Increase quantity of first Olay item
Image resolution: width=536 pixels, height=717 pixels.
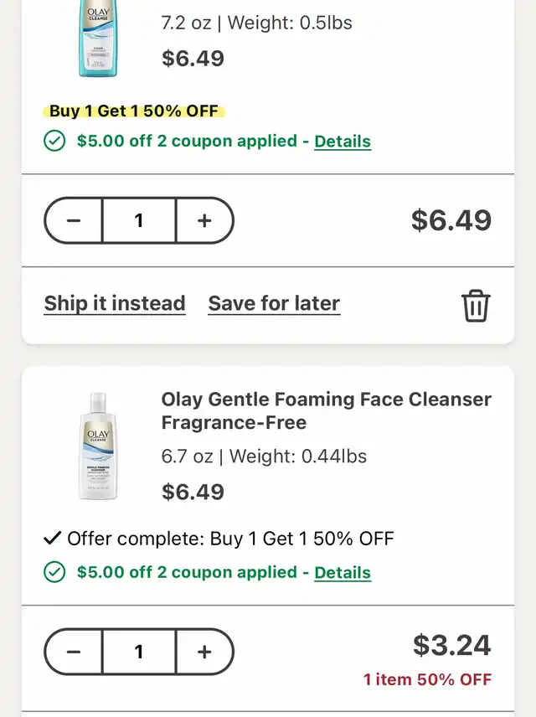click(x=204, y=220)
